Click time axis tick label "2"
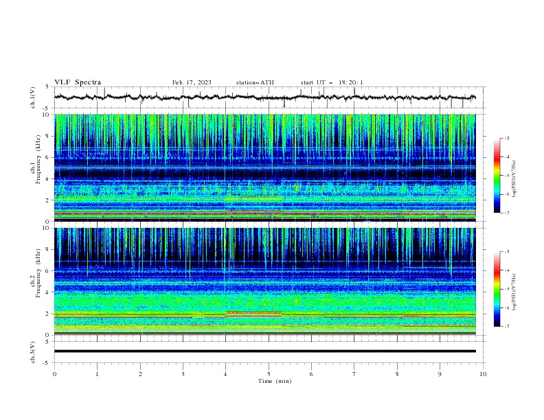 point(140,374)
